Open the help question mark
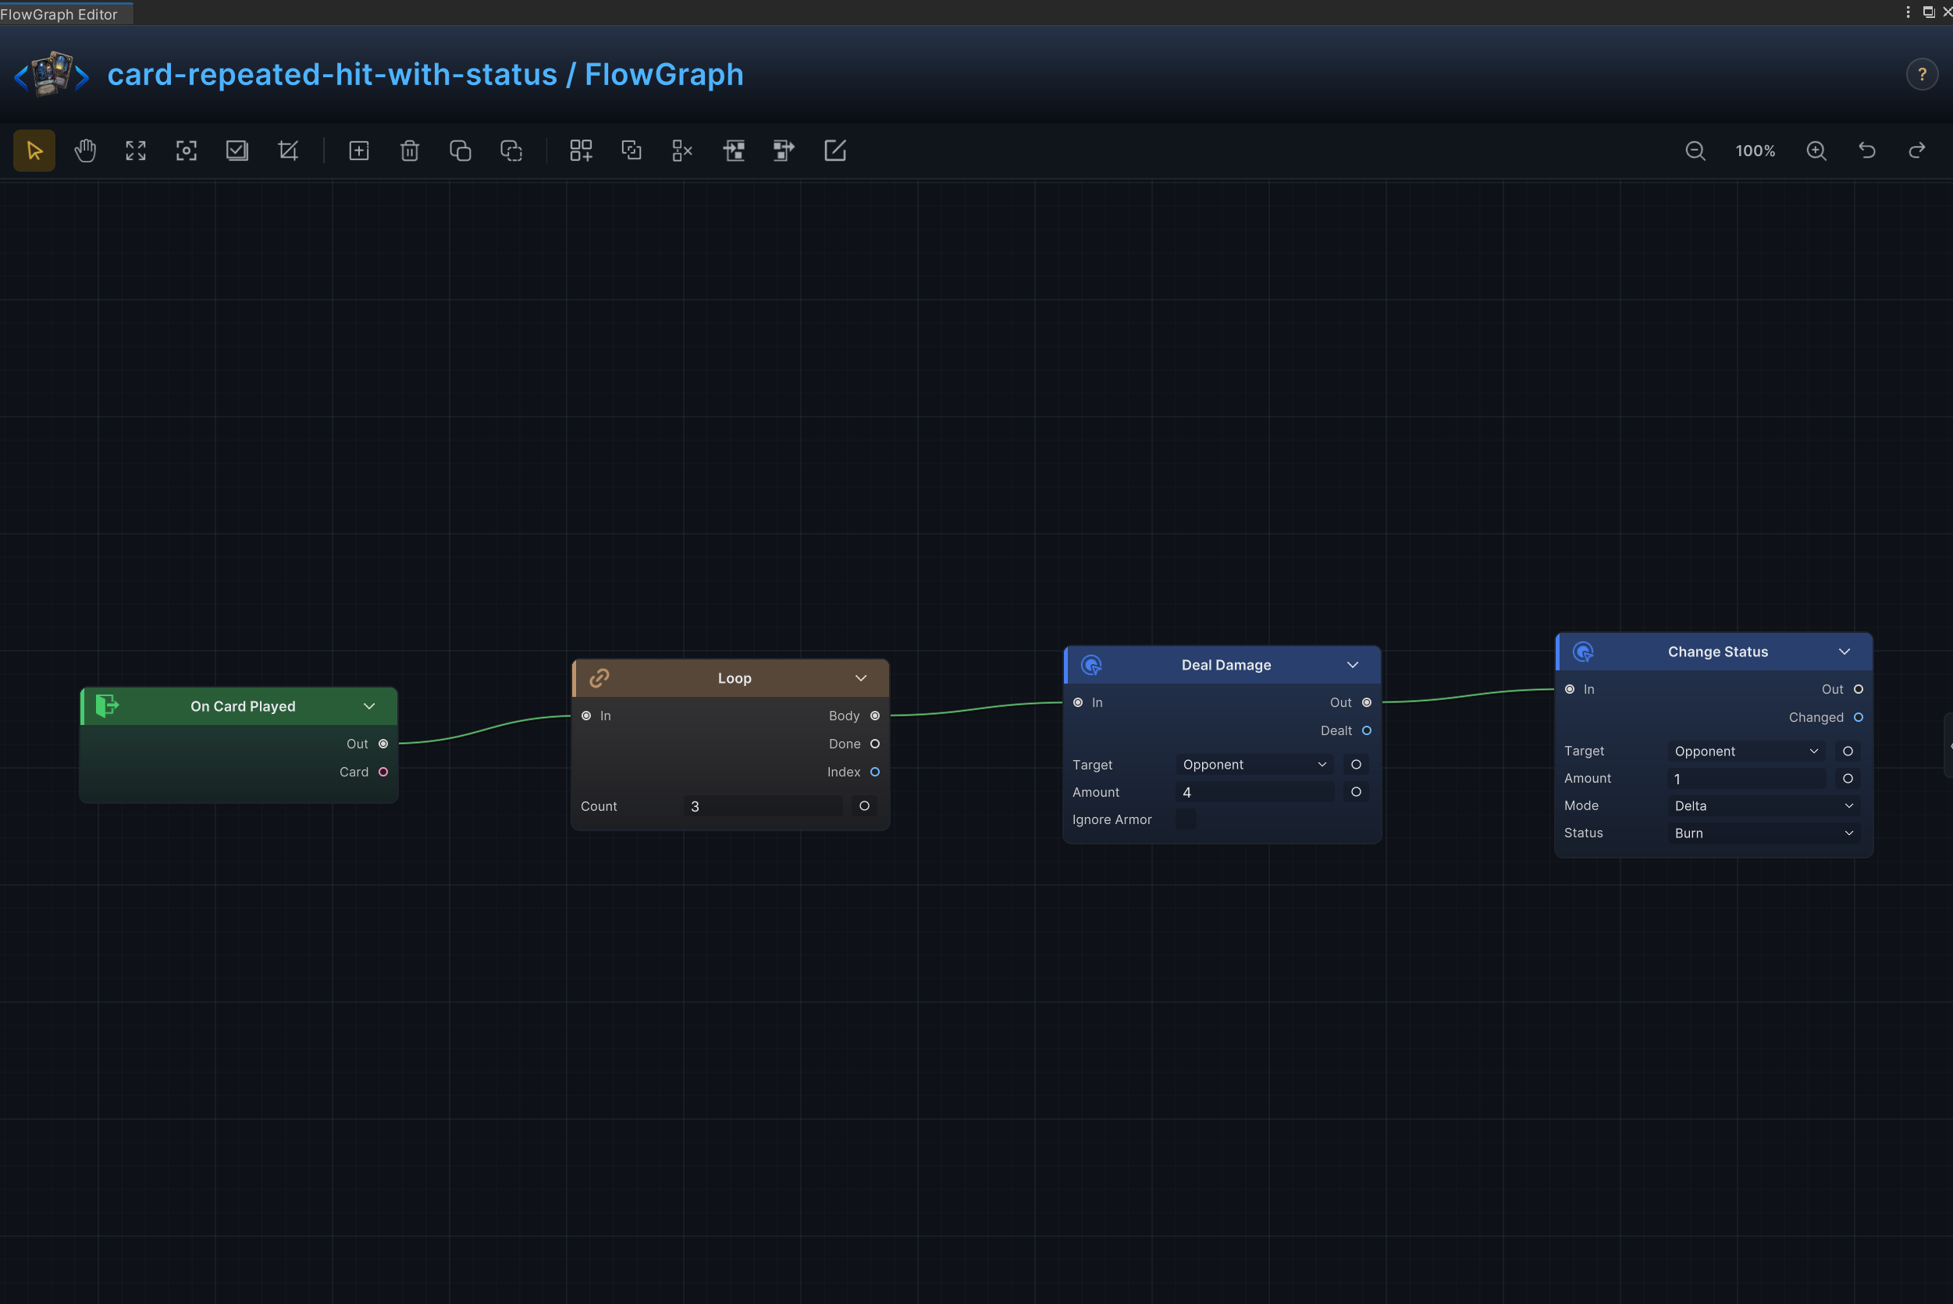The width and height of the screenshot is (1953, 1304). [x=1922, y=75]
